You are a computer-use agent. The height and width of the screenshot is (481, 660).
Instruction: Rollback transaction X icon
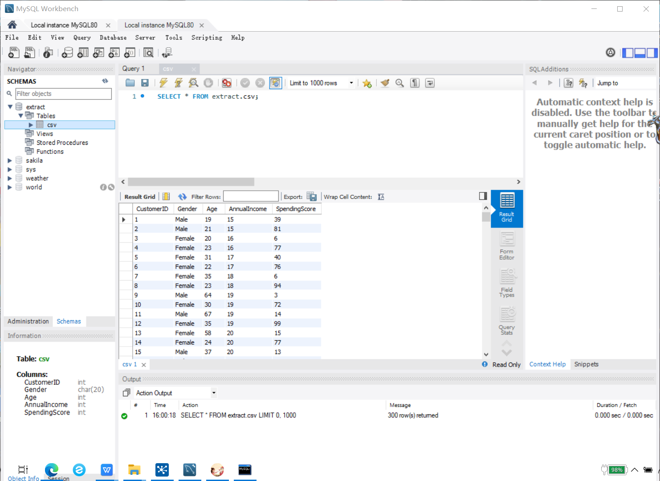pos(260,83)
